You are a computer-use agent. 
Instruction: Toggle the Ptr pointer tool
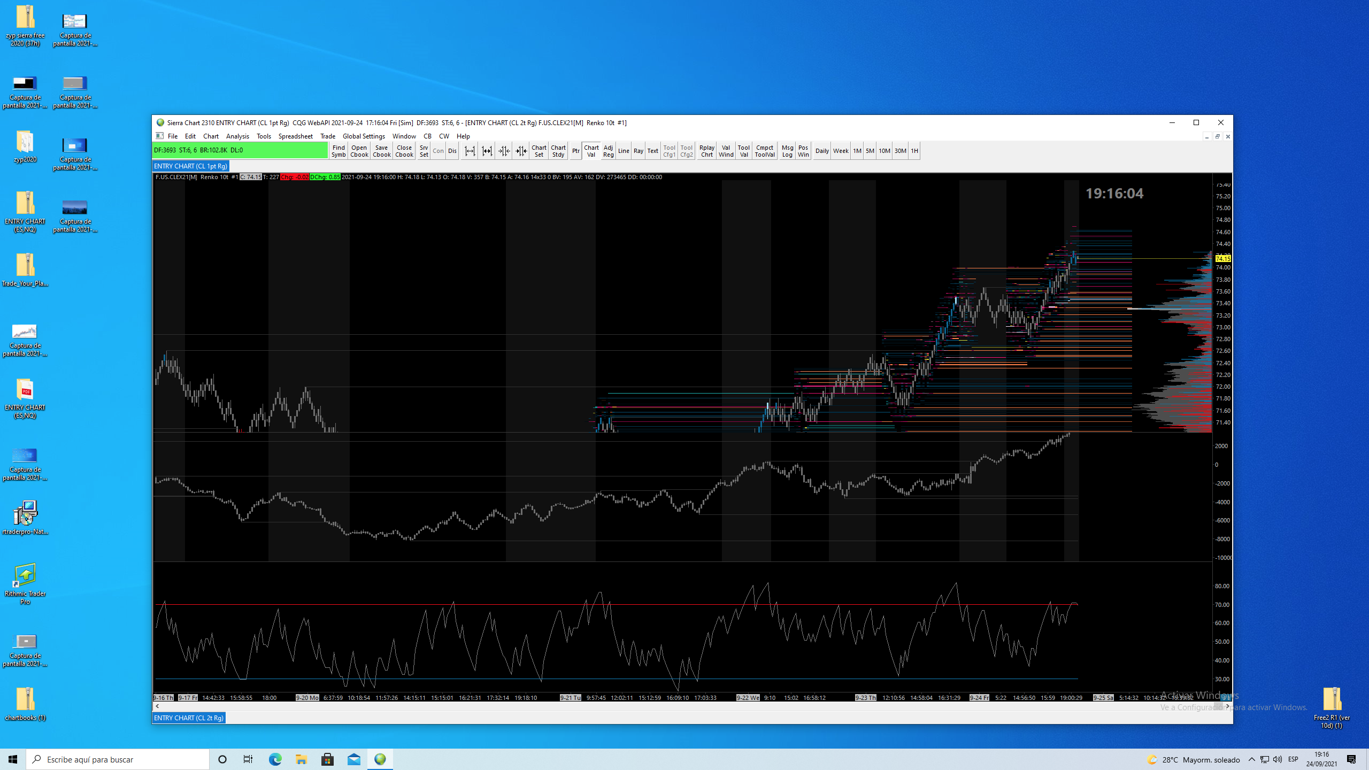[x=575, y=151]
